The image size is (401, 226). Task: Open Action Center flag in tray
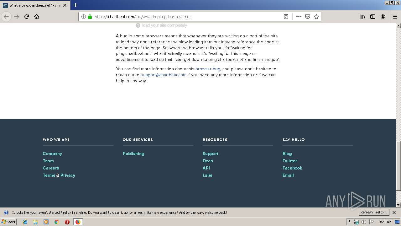click(371, 222)
